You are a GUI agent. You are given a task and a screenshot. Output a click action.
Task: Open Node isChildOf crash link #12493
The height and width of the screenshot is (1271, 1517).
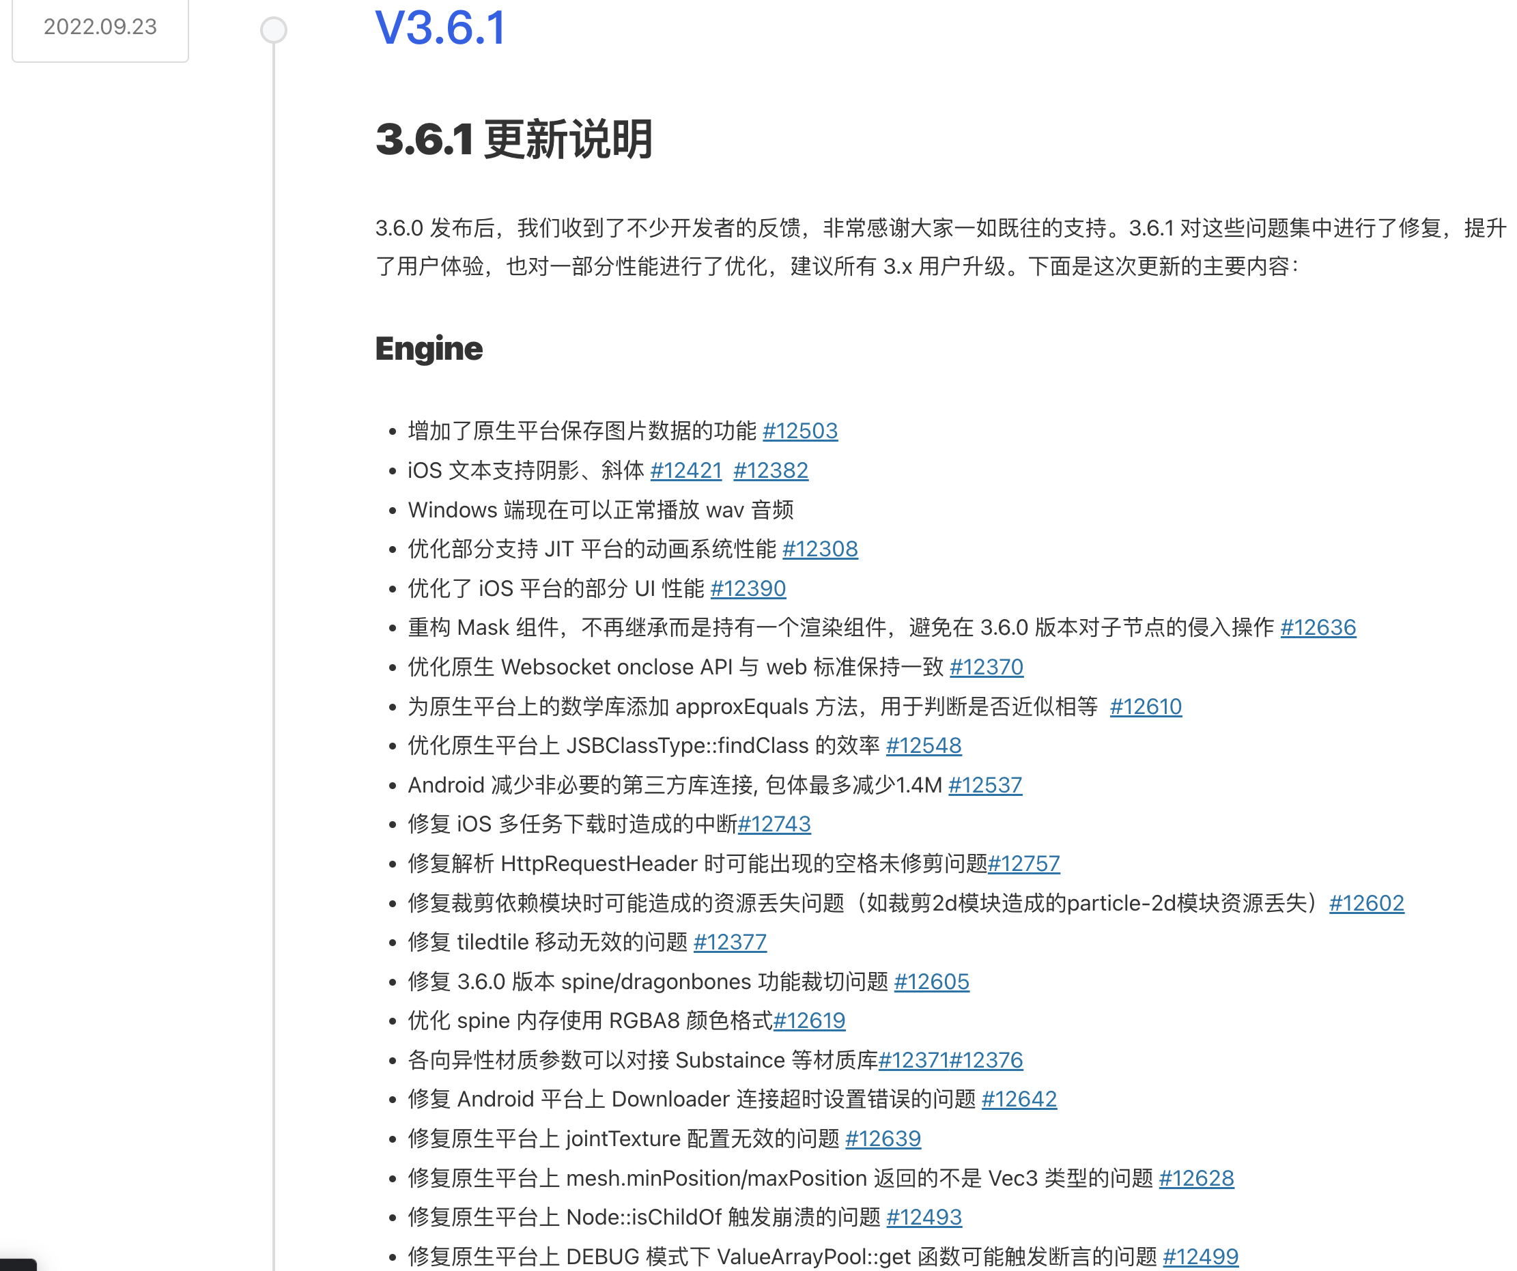(924, 1218)
